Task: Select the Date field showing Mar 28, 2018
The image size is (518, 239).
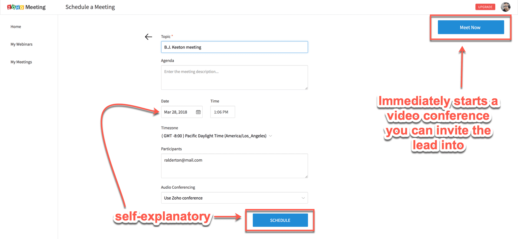Action: click(x=178, y=112)
